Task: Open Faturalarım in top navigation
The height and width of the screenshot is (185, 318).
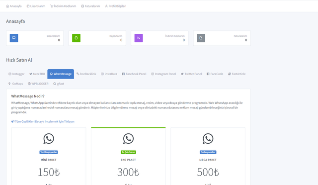Action: [90, 6]
